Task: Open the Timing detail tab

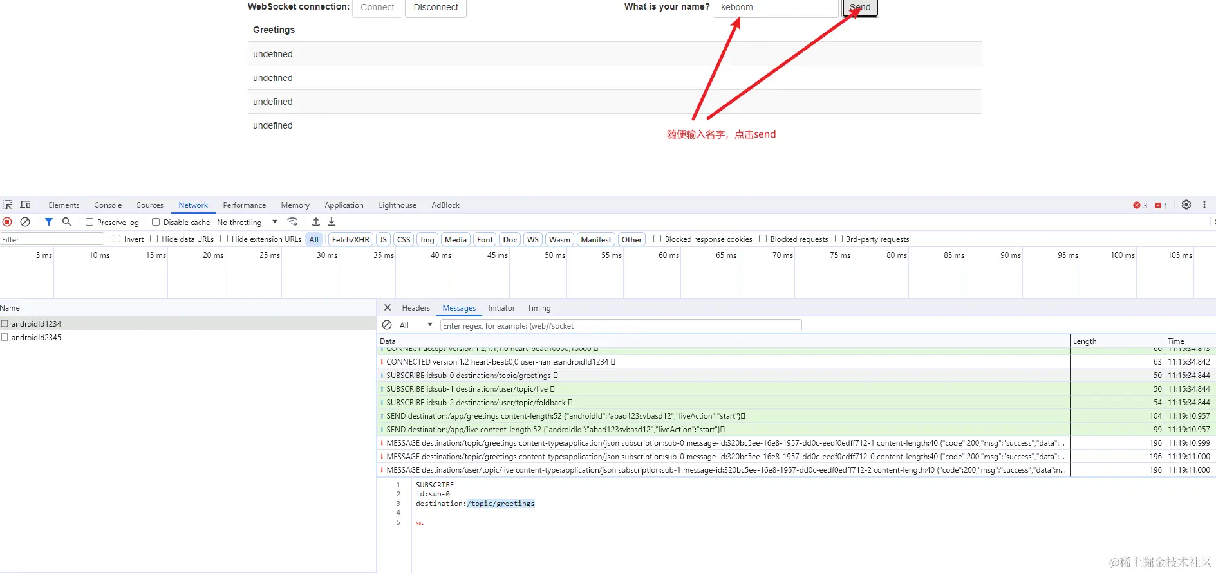Action: tap(539, 307)
